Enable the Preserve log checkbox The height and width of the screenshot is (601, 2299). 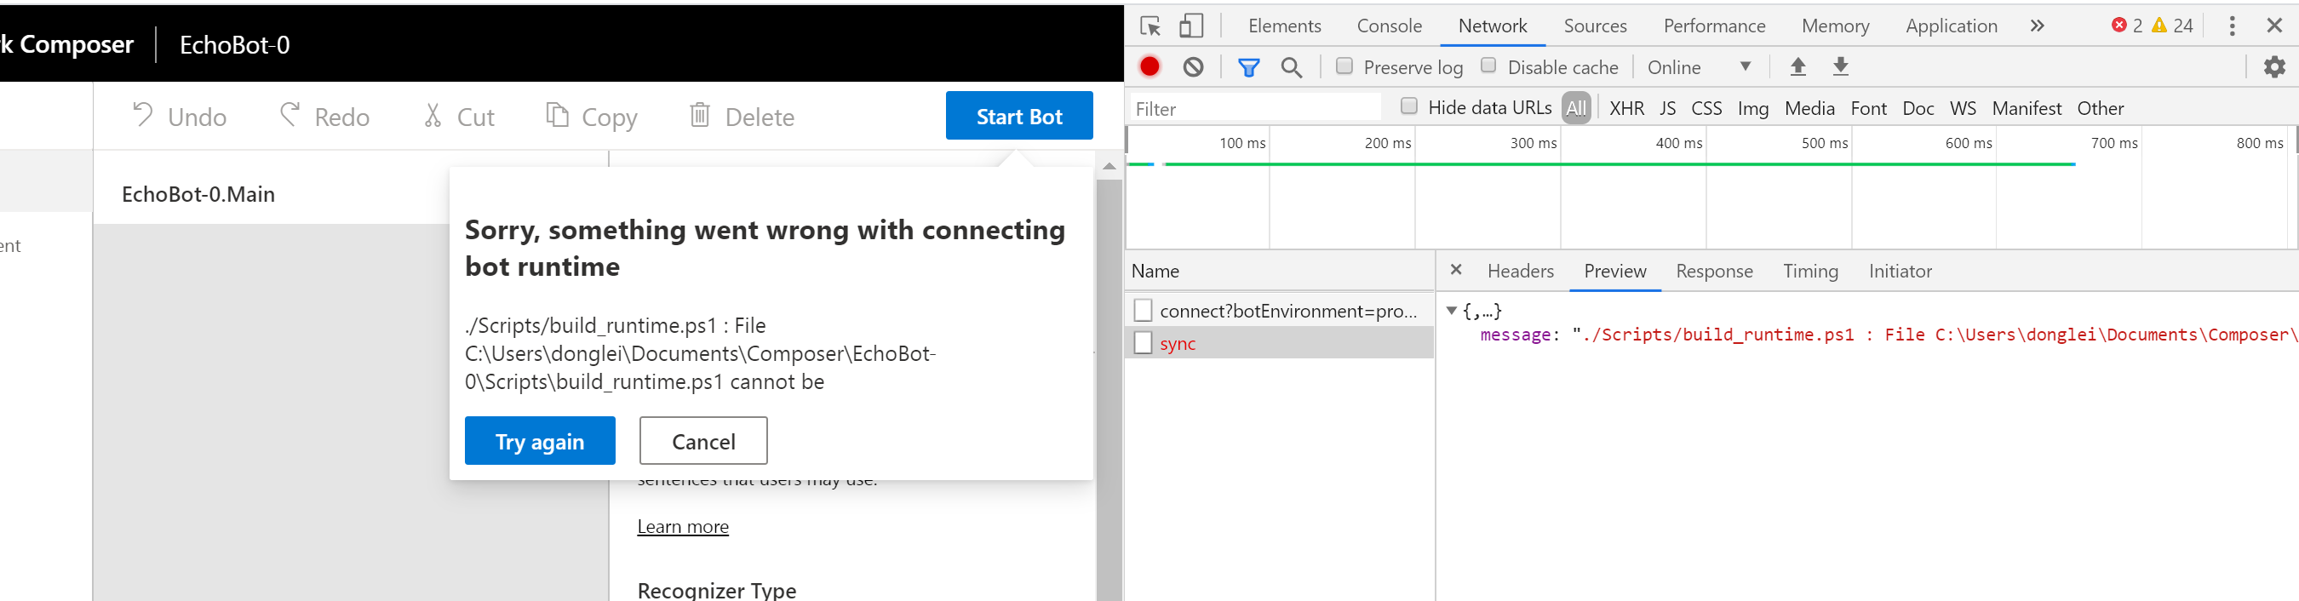1344,66
